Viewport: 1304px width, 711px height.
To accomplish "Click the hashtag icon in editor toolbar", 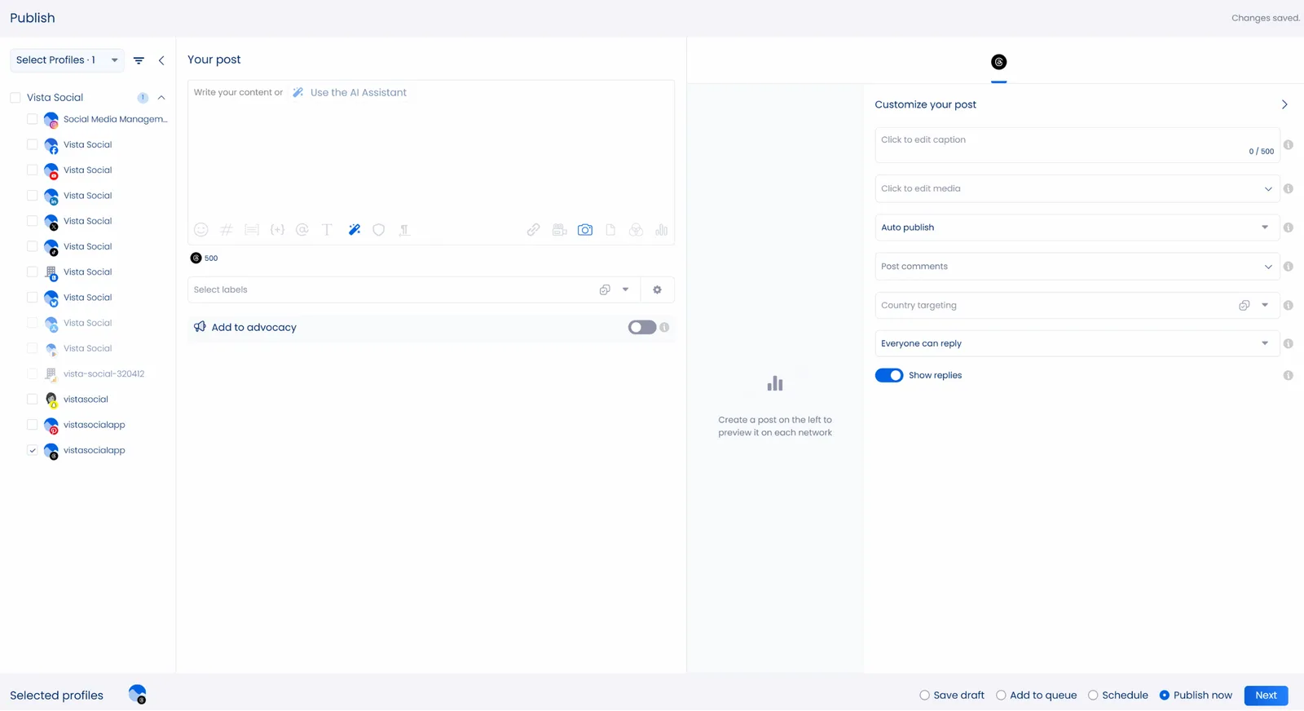I will (227, 230).
